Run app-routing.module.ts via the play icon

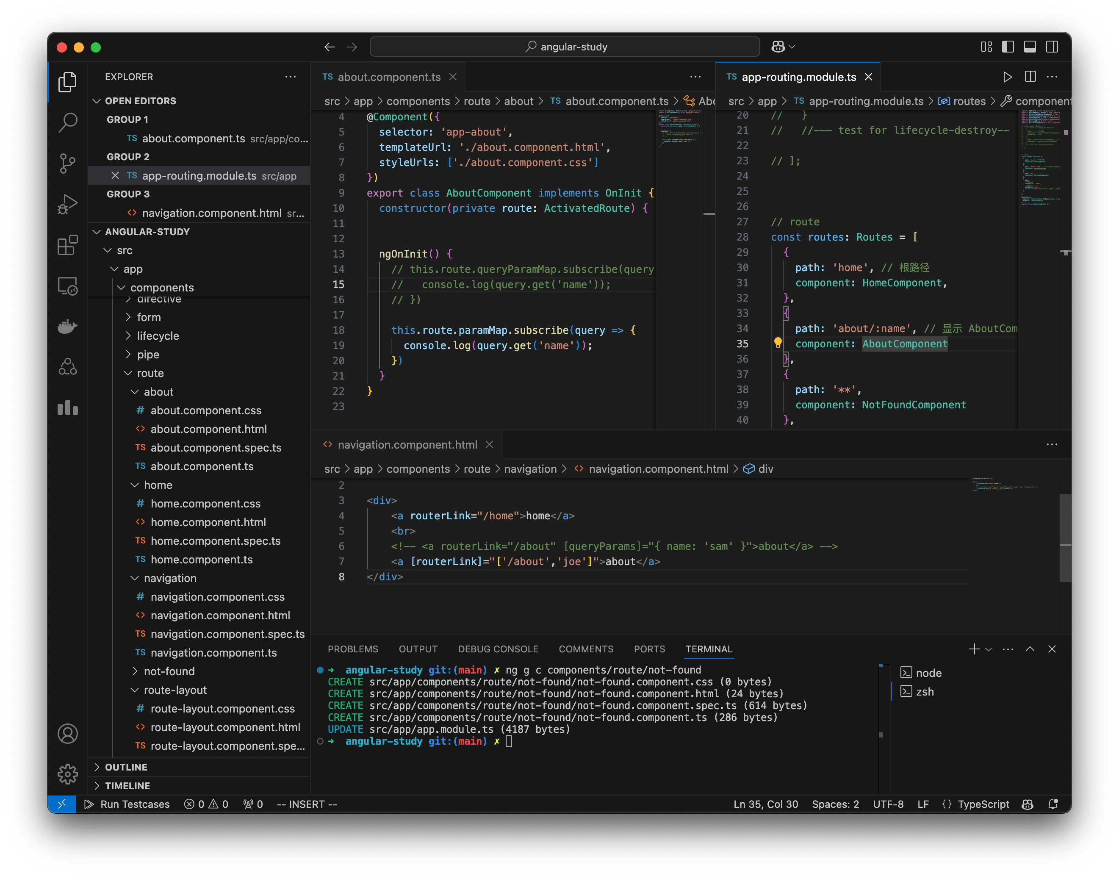point(1007,76)
